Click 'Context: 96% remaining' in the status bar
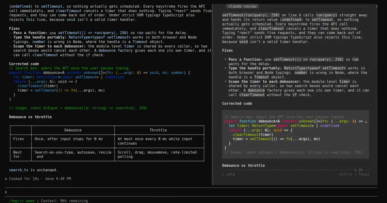 point(64,201)
